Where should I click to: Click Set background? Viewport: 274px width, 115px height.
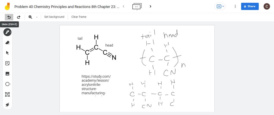coord(54,17)
